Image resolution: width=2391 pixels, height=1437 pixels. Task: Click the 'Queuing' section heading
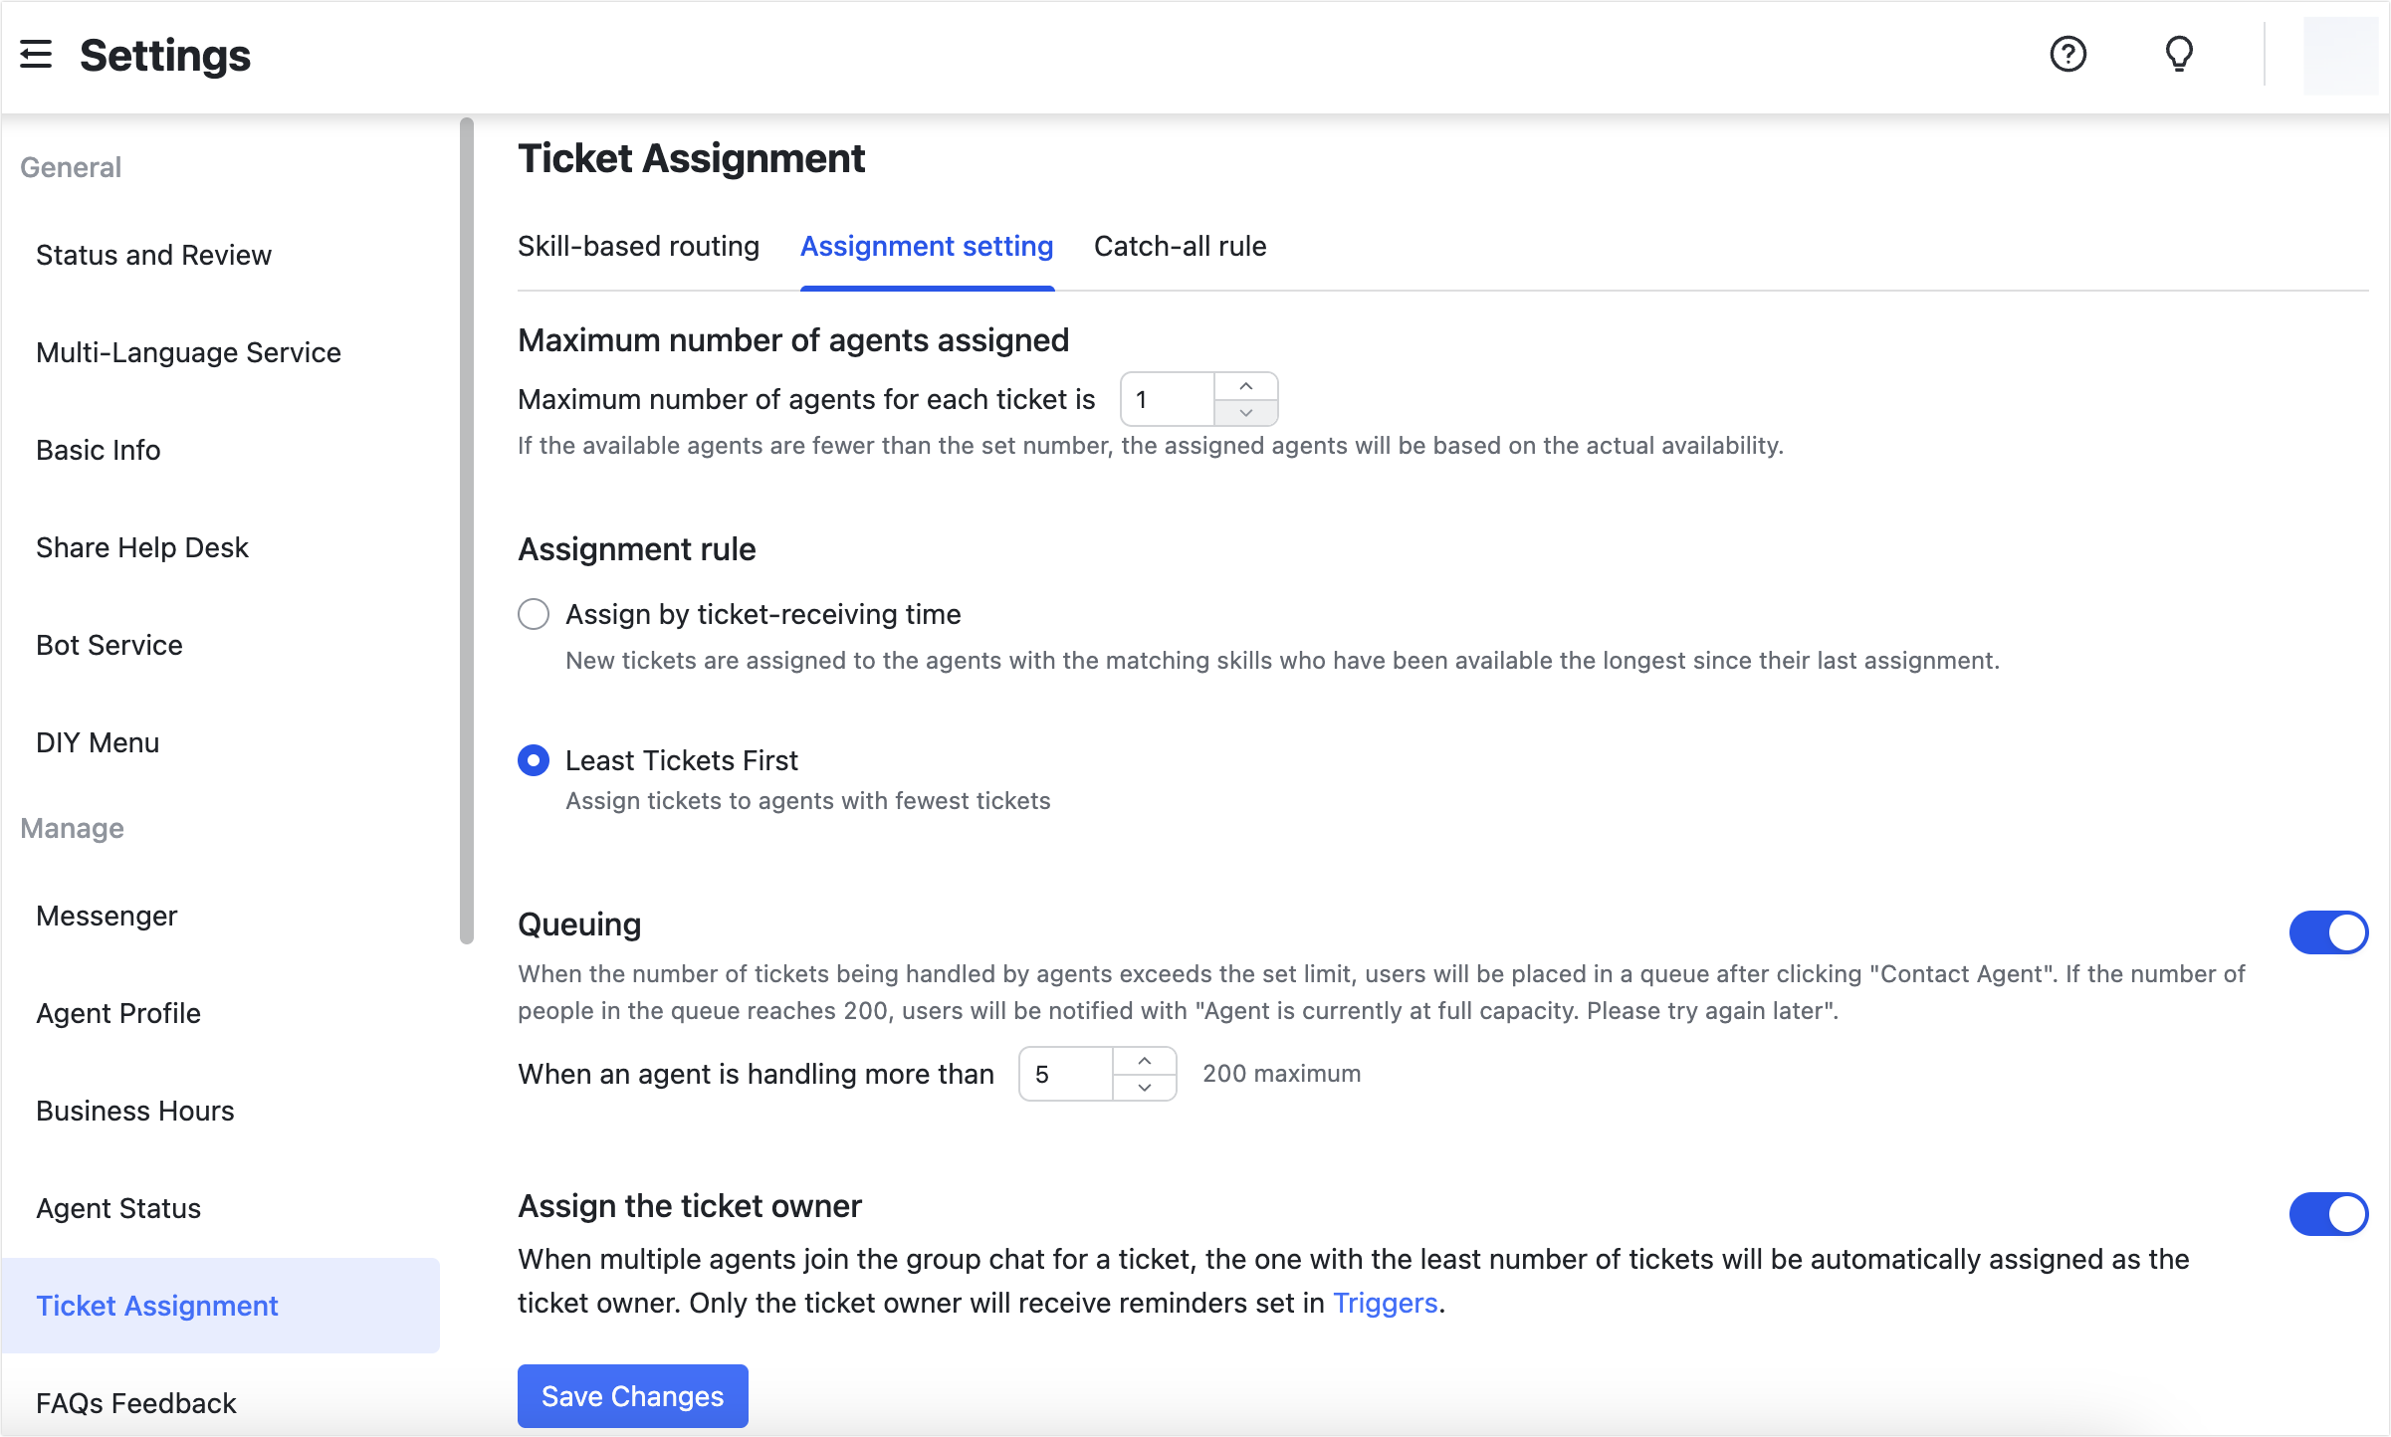coord(579,924)
